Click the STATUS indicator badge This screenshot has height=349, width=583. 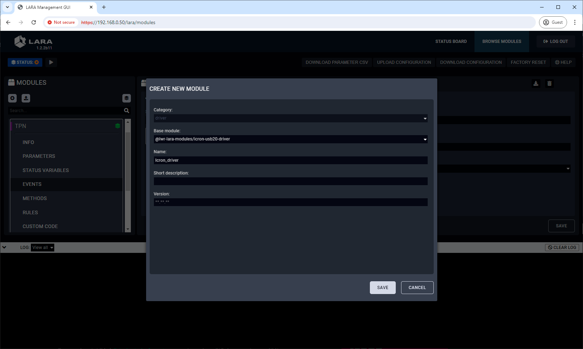(x=25, y=62)
